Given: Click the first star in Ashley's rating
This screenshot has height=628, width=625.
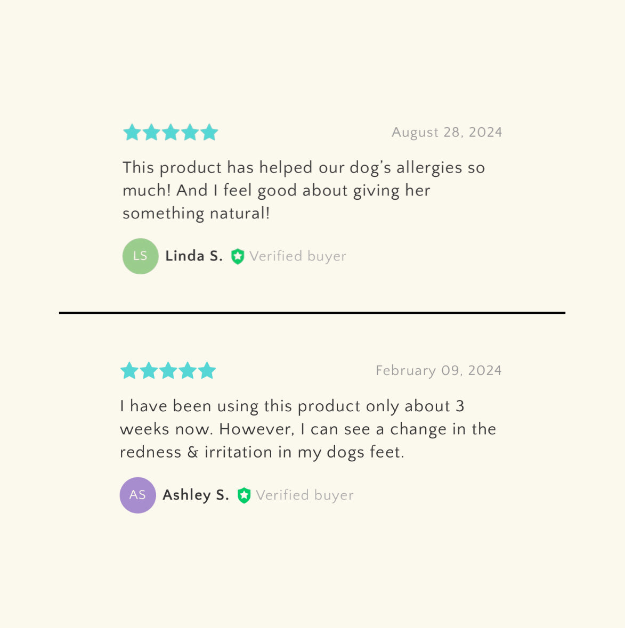Looking at the screenshot, I should 129,371.
